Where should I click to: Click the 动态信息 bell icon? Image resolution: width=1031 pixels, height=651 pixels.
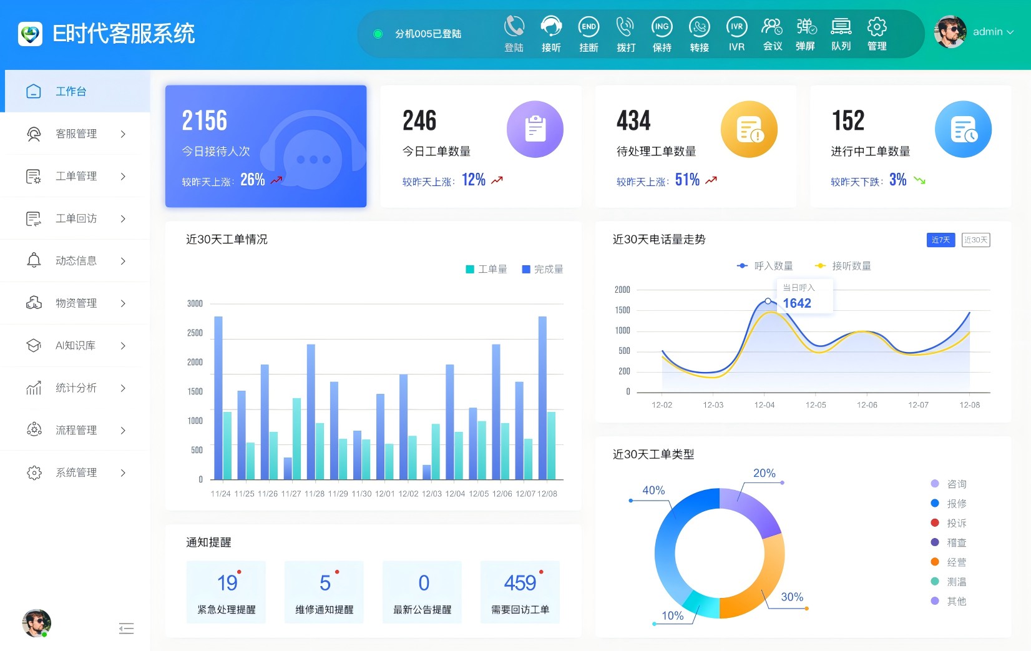tap(34, 261)
